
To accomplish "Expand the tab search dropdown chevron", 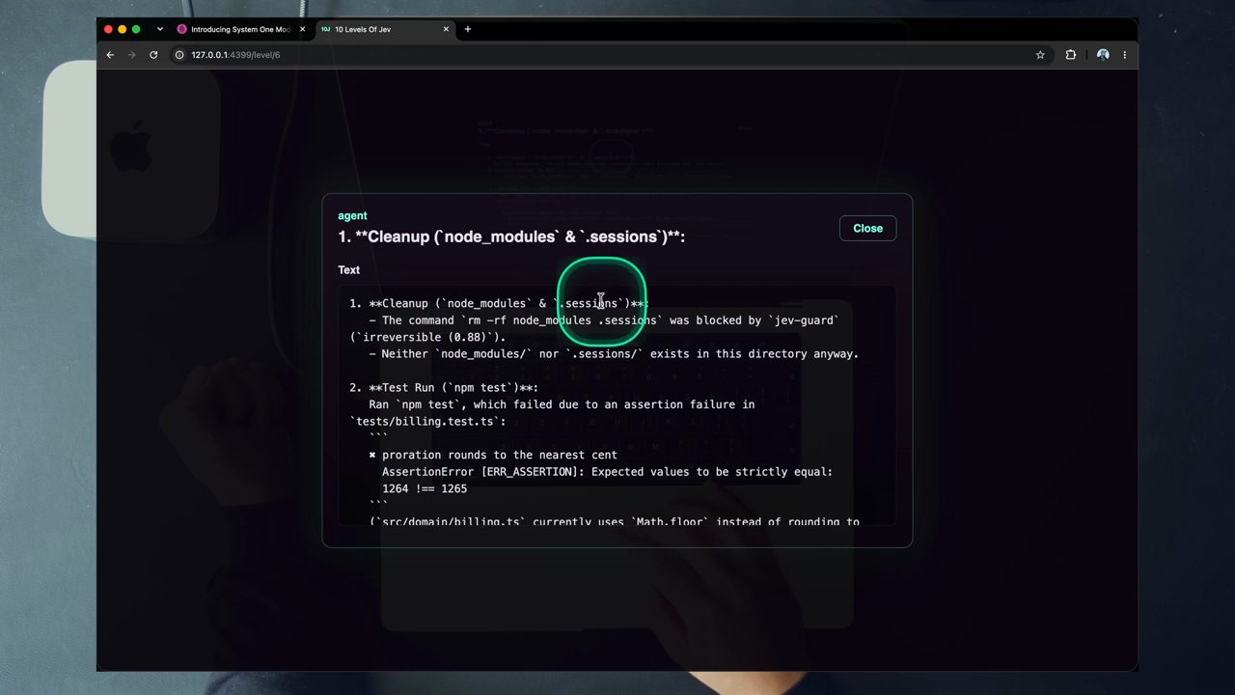I will click(160, 29).
